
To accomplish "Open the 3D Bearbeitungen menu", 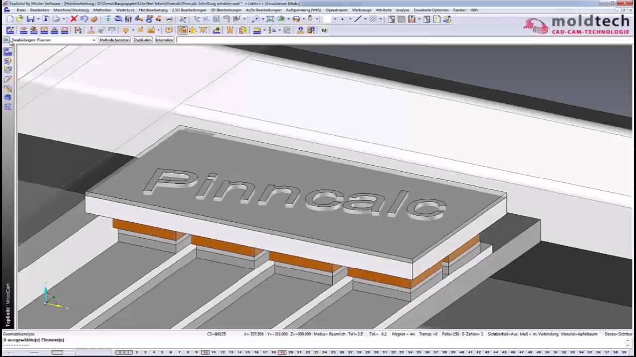I will 226,10.
